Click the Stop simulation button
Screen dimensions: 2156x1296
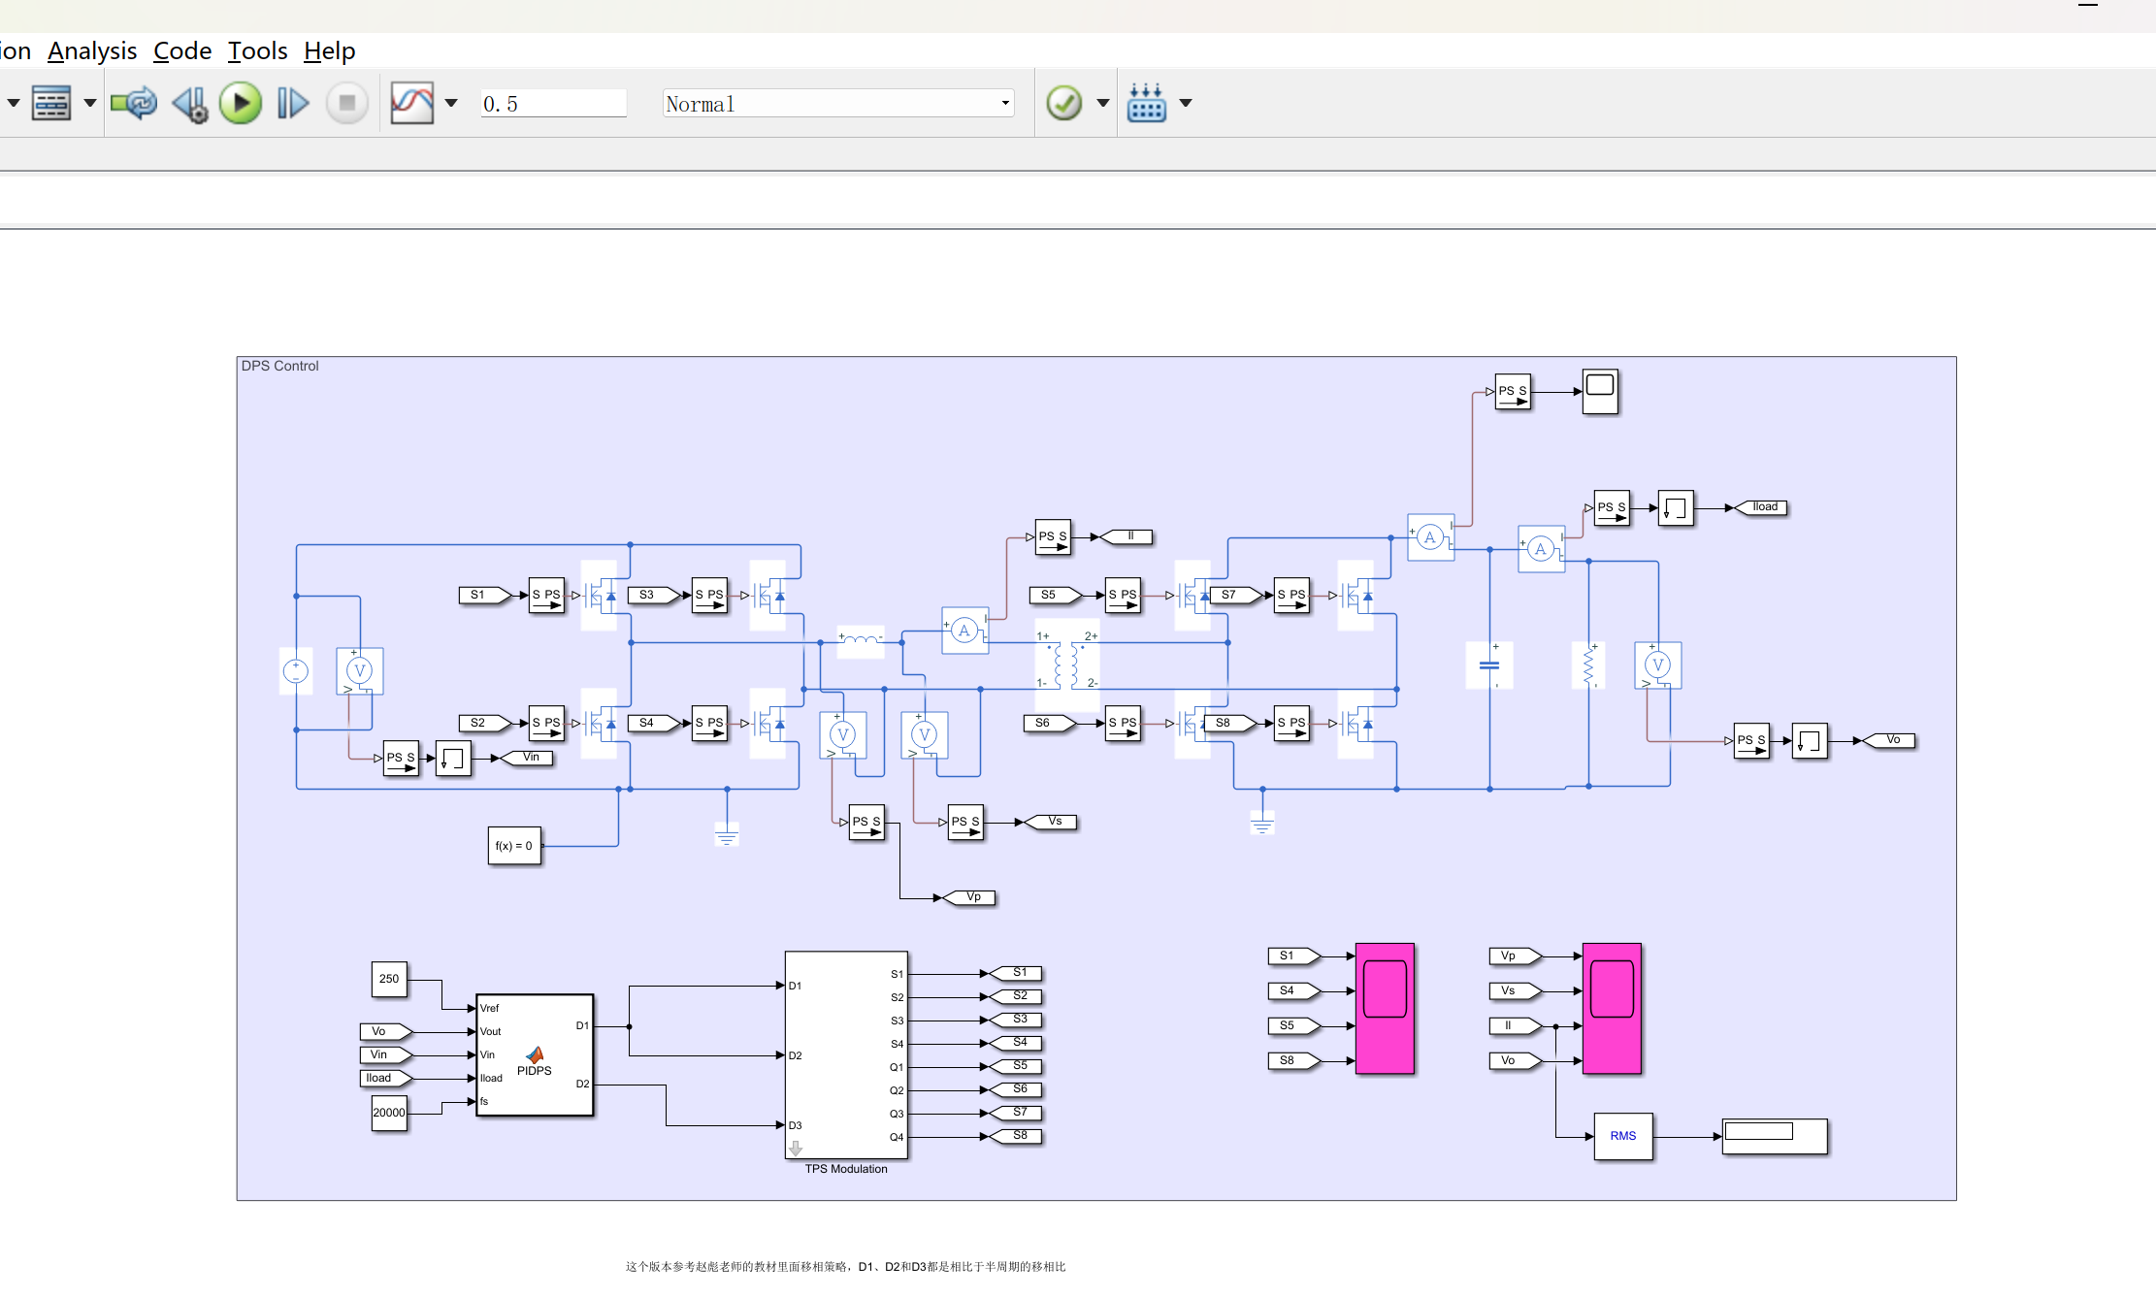[346, 103]
